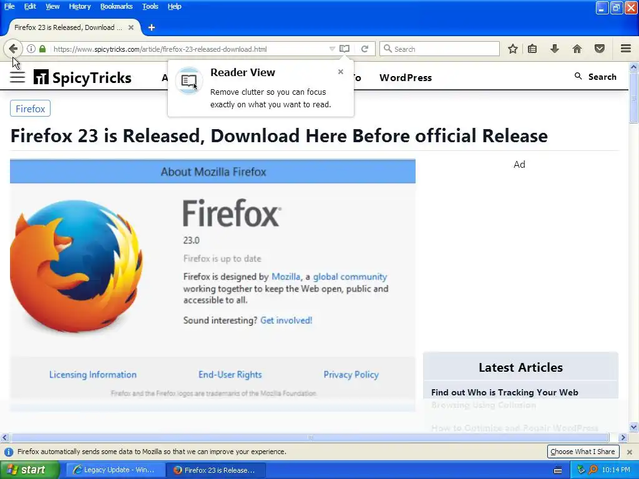Click the vertical scrollbar thumb

[634, 98]
